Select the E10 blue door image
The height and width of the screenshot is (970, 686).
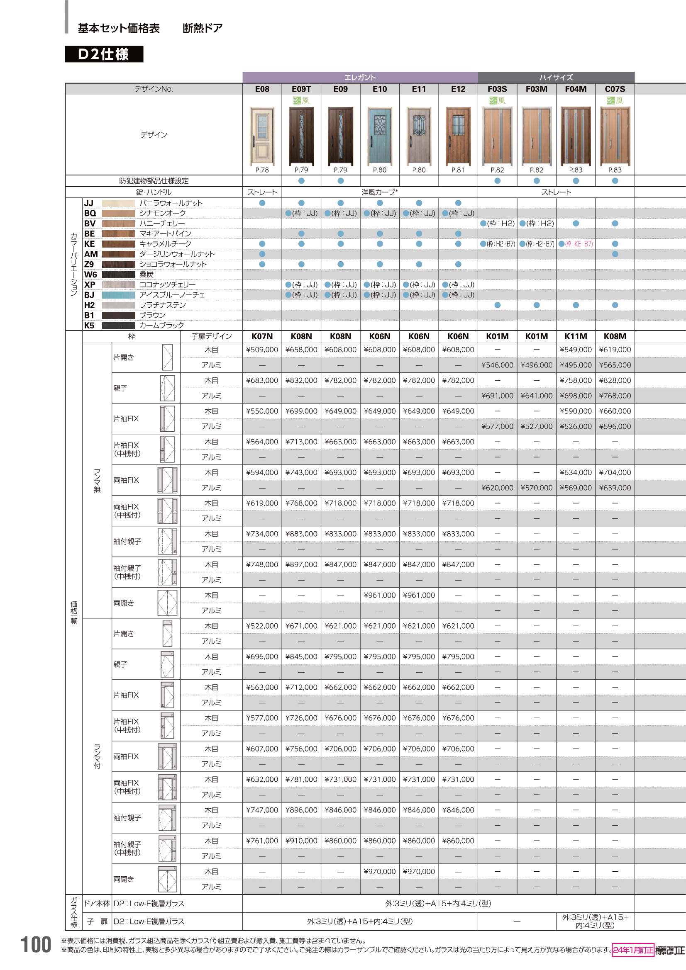[380, 136]
